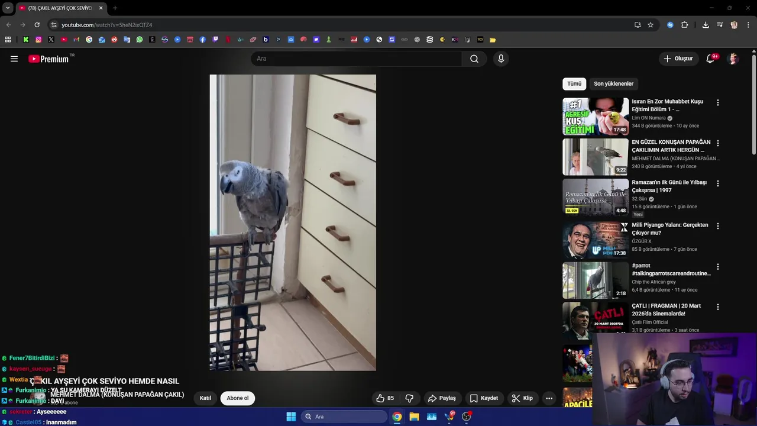Activate voice search microphone
Image resolution: width=757 pixels, height=426 pixels.
point(501,59)
